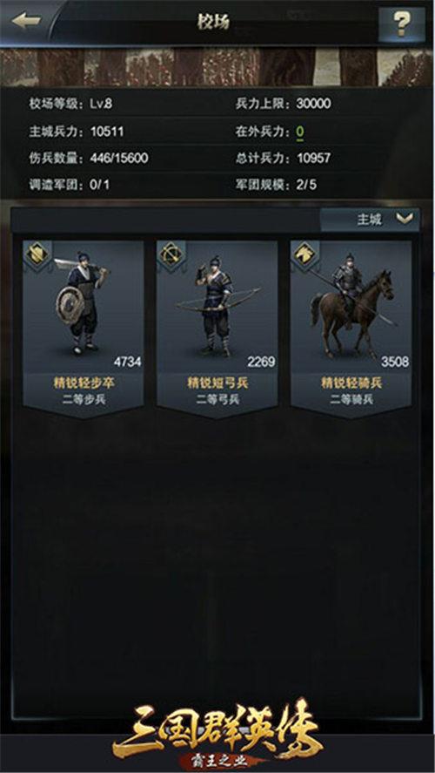Tap the 4734 infantry troop count

tap(127, 362)
